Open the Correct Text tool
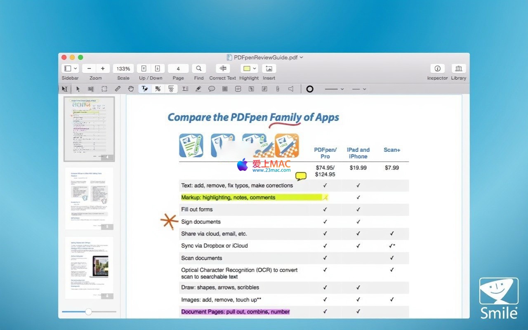Viewport: 528px width, 330px height. coord(223,68)
